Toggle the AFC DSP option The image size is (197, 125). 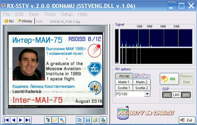pos(167,95)
